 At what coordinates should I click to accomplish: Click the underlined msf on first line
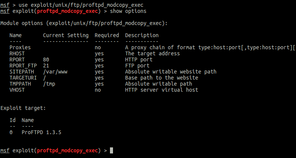[x=5, y=5]
